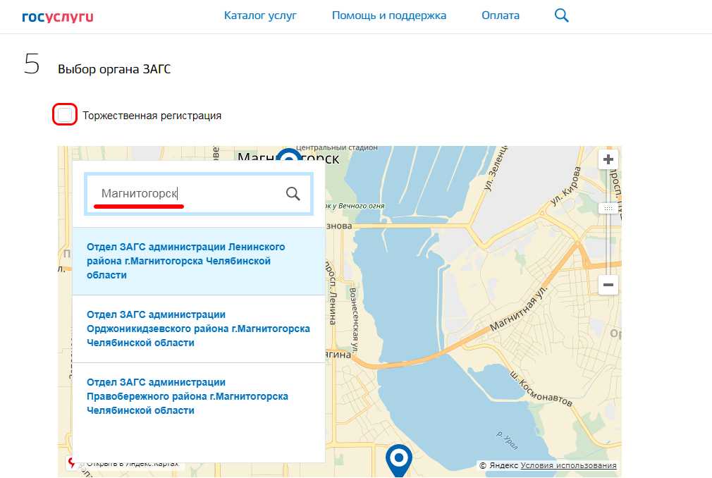This screenshot has width=712, height=478.
Task: Zoom in the map with plus button
Action: pos(608,159)
